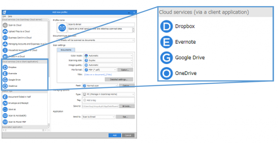Image resolution: width=278 pixels, height=143 pixels.
Task: Open the Managing options Type dropdown
Action: coord(108,94)
